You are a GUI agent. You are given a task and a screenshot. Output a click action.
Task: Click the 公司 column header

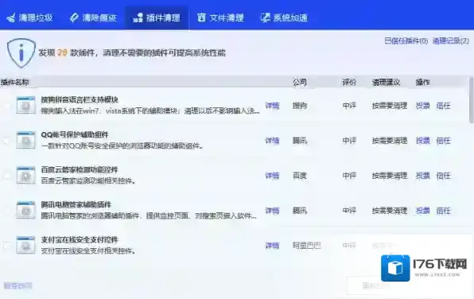tap(300, 82)
